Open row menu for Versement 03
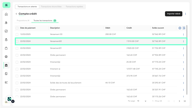This screenshot has width=192, height=108. [x=183, y=34]
